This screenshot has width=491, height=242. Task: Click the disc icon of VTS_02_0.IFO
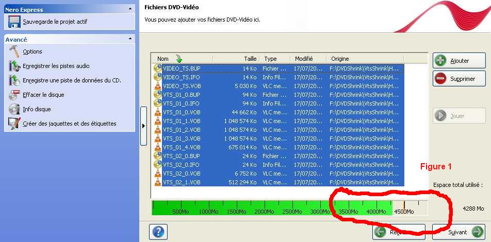(158, 164)
